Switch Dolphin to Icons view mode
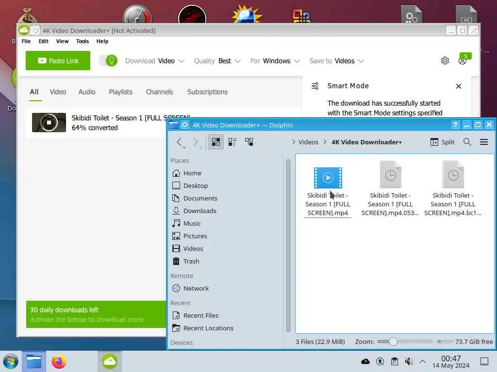Screen dimensions: 497x372 pyautogui.click(x=216, y=142)
